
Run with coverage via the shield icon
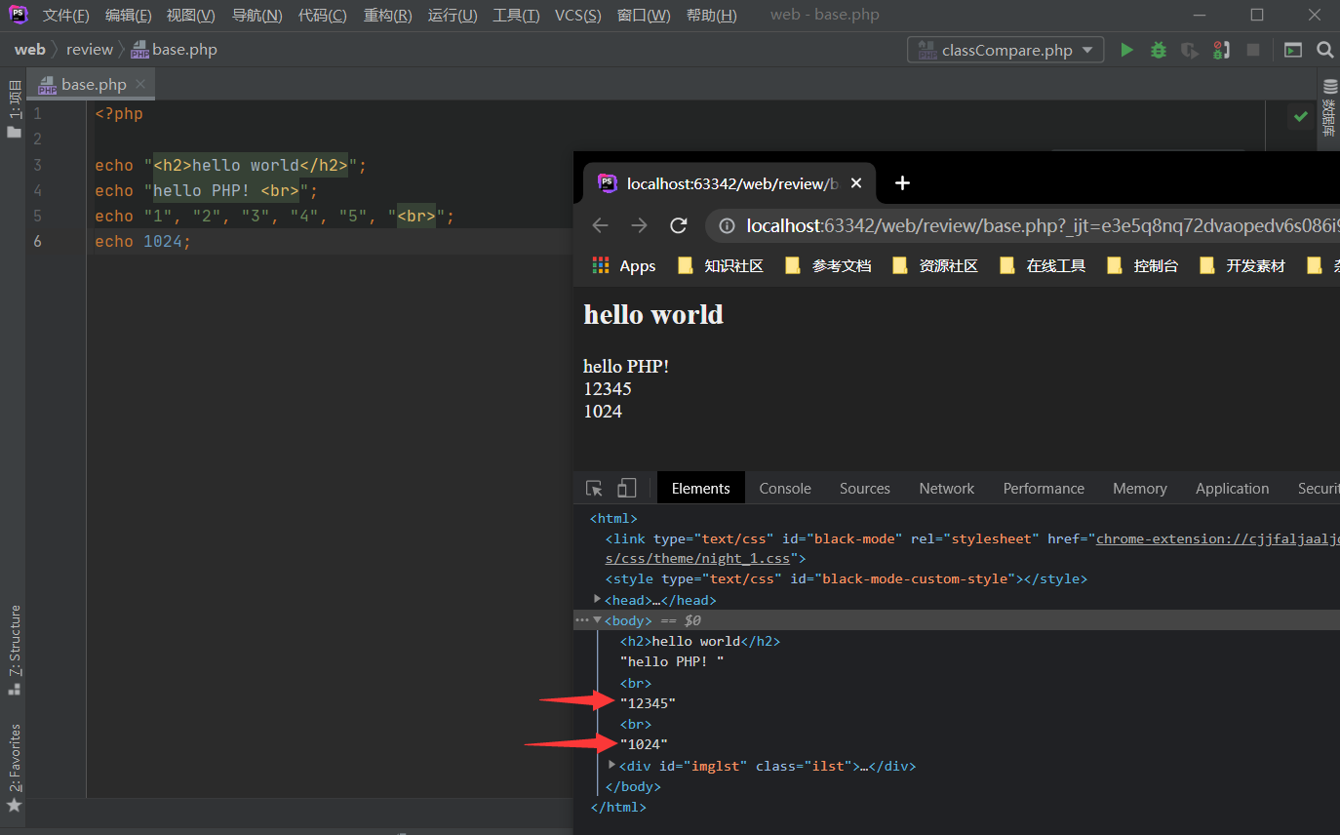(1189, 50)
